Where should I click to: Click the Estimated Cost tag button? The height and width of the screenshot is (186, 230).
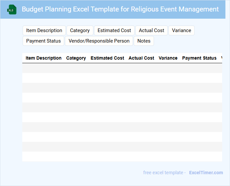click(x=114, y=30)
